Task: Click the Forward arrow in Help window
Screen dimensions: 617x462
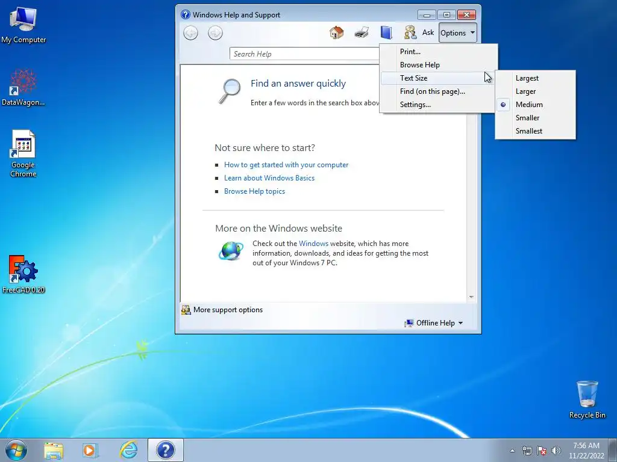Action: click(215, 32)
